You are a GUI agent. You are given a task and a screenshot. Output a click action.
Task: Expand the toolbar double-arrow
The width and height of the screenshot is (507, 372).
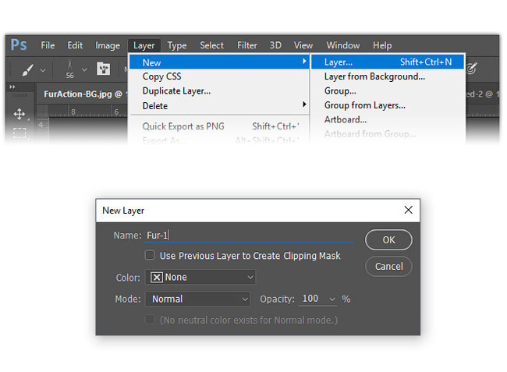(x=12, y=87)
